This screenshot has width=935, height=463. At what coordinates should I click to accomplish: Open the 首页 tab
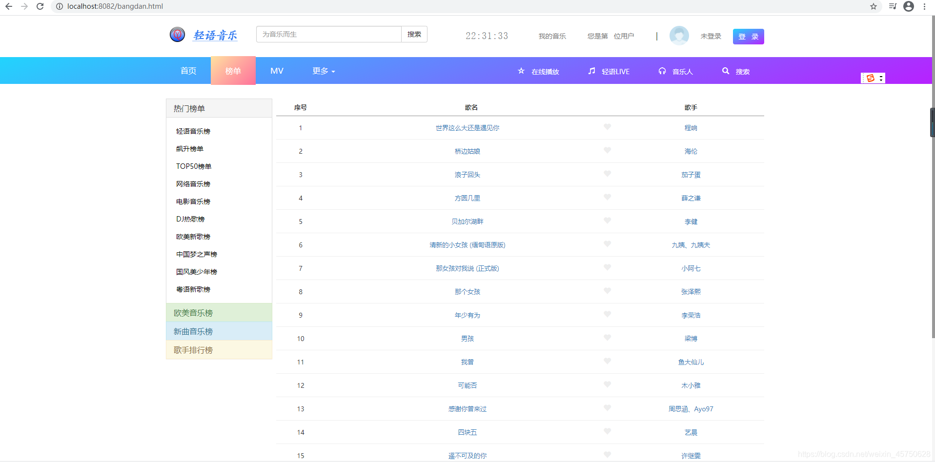[x=188, y=71]
